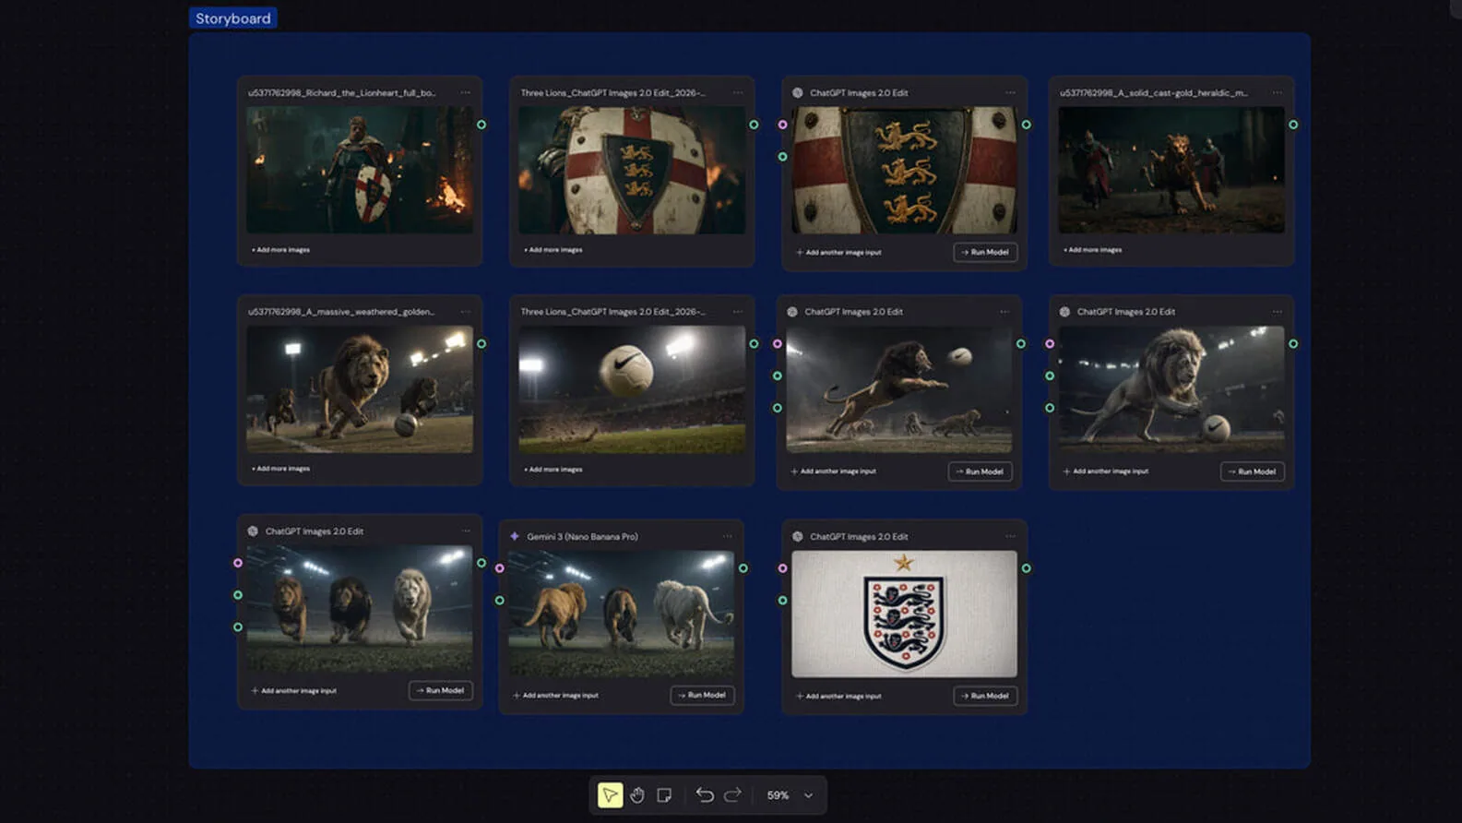This screenshot has height=823, width=1462.
Task: Run Model on the shield closeup node
Action: 985,252
